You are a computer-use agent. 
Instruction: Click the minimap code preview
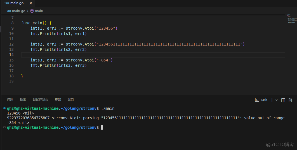click(x=291, y=19)
